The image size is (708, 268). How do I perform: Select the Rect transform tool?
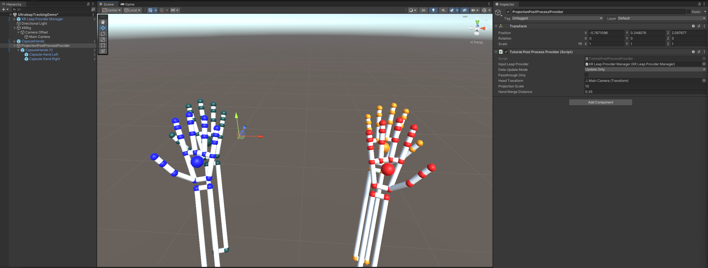(x=103, y=45)
